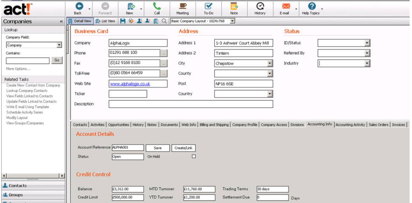Click the right arrow of the sidebar scrollbar
412x203 pixels.
coord(62,176)
